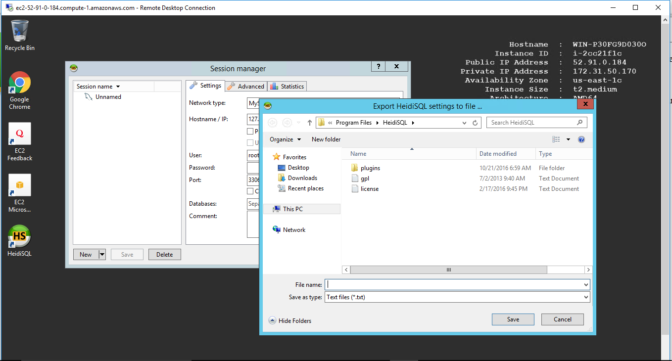The height and width of the screenshot is (361, 672).
Task: Switch to the Advanced tab
Action: coord(246,86)
